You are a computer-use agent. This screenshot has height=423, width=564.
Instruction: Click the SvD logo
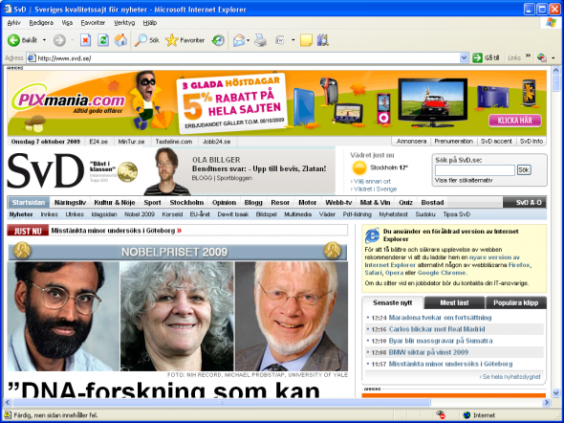coord(45,170)
